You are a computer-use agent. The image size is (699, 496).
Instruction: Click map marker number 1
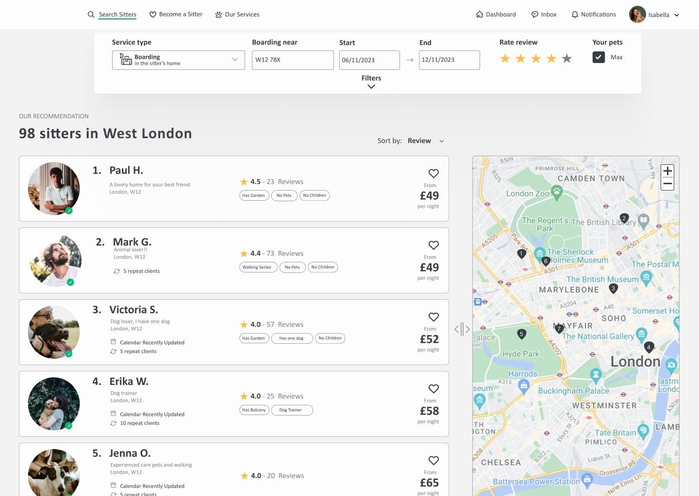pyautogui.click(x=521, y=254)
